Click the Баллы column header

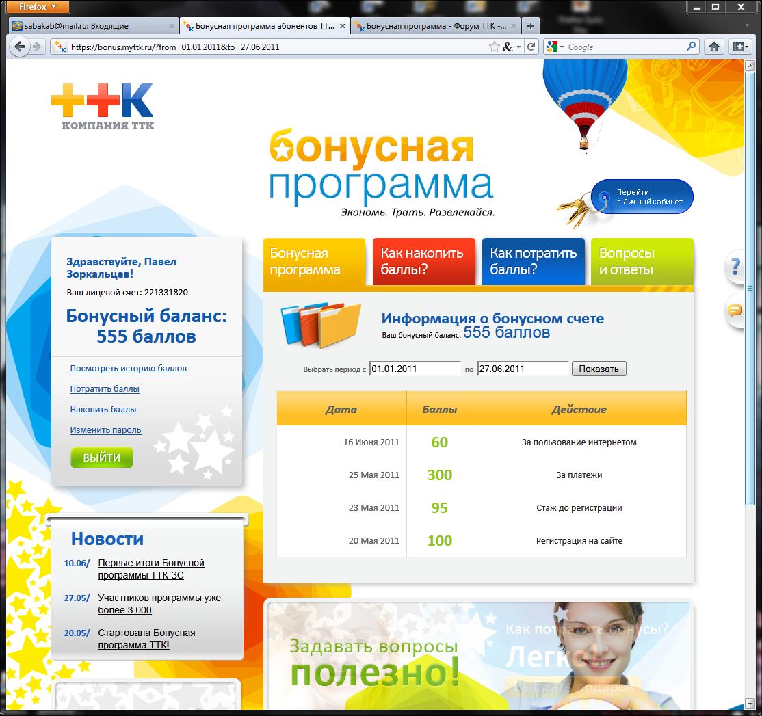(439, 409)
